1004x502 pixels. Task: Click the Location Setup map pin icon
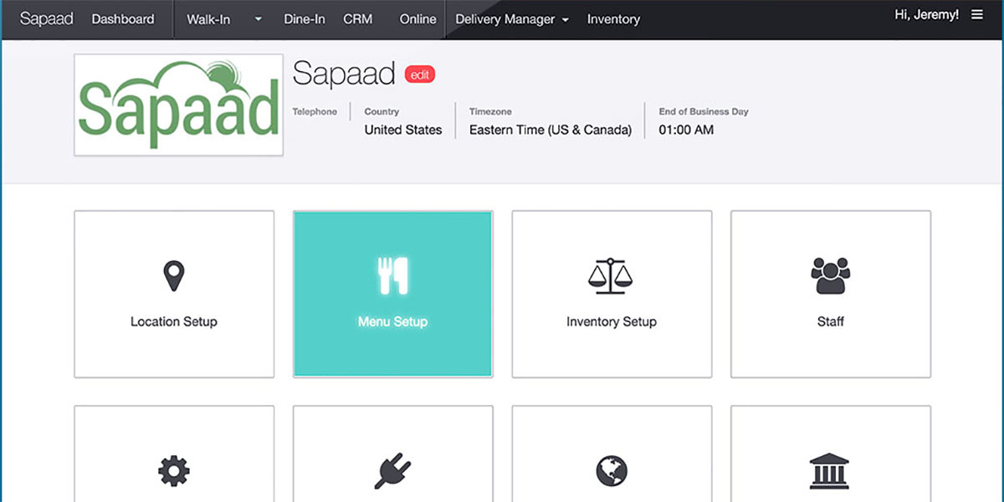coord(173,276)
